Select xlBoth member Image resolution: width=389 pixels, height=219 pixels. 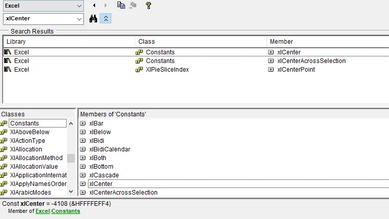coord(98,158)
